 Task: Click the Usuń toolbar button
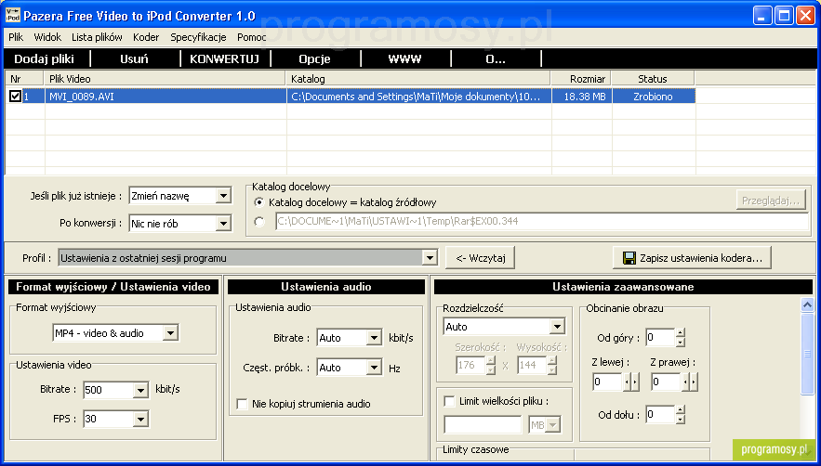tap(135, 58)
